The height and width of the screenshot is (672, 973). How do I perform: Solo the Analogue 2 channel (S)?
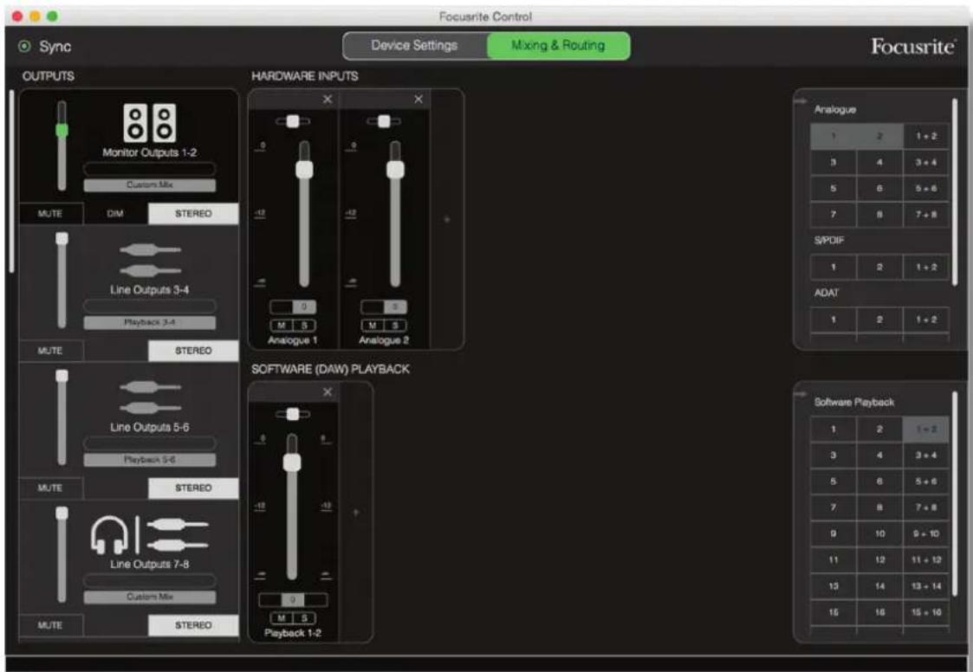coord(395,325)
